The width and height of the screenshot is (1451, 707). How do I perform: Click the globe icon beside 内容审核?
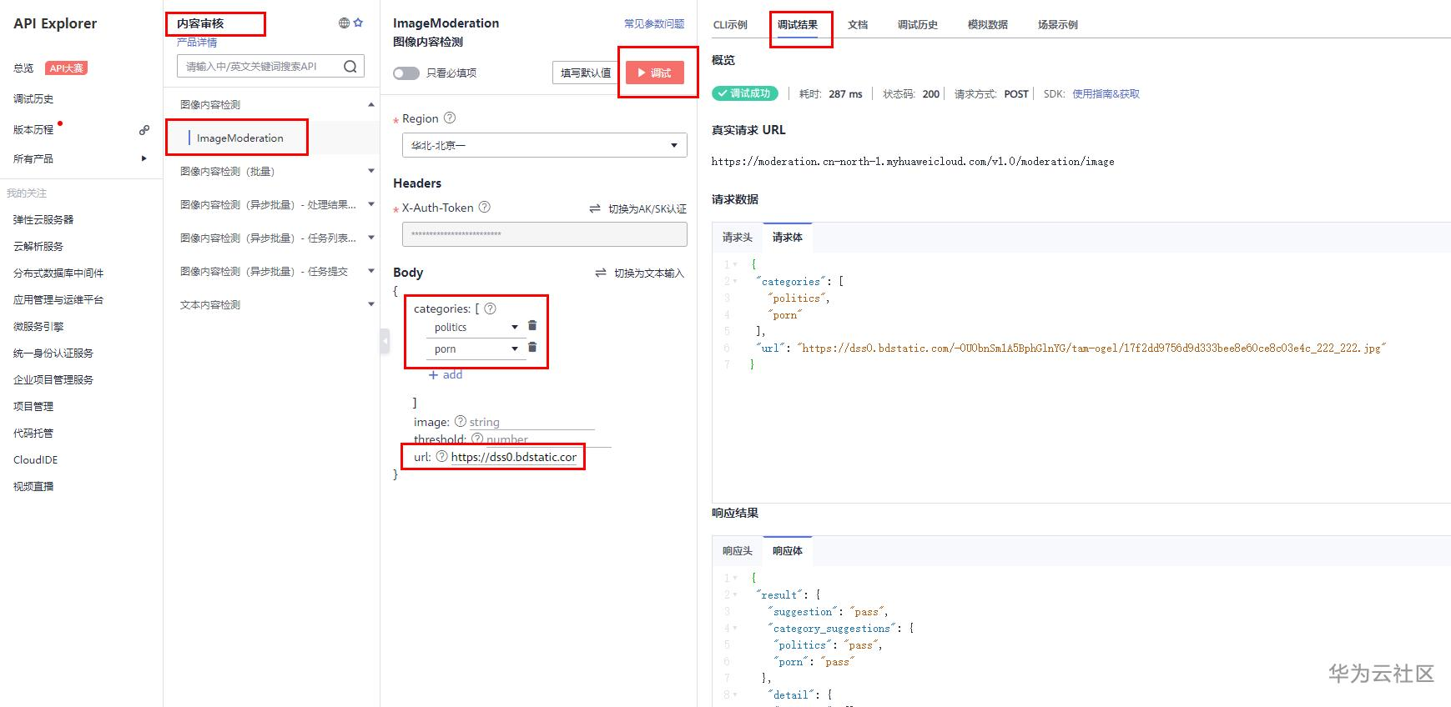pos(344,23)
